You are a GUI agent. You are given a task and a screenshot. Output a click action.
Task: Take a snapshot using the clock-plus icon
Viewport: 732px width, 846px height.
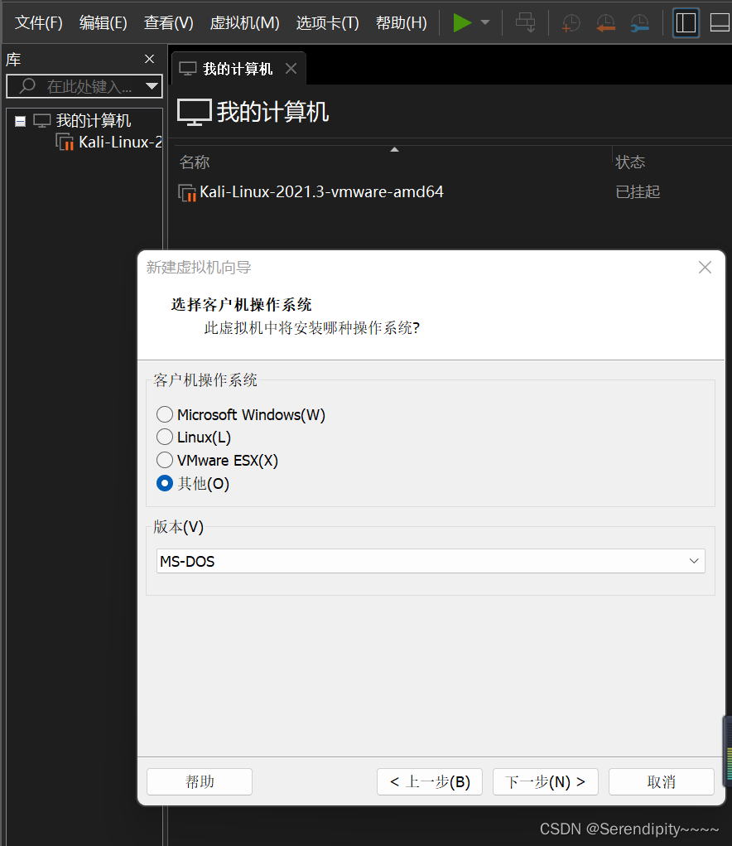[x=571, y=22]
